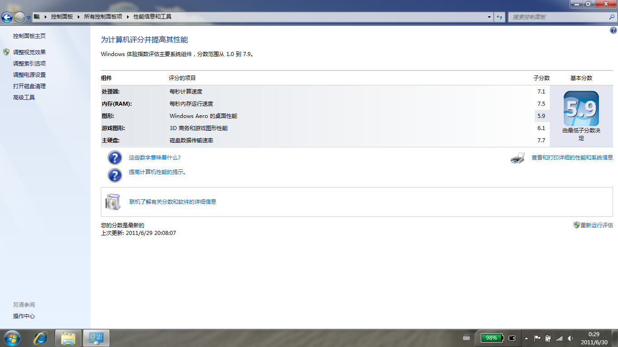Show hidden tray icons arrow
The width and height of the screenshot is (618, 347).
(526, 338)
